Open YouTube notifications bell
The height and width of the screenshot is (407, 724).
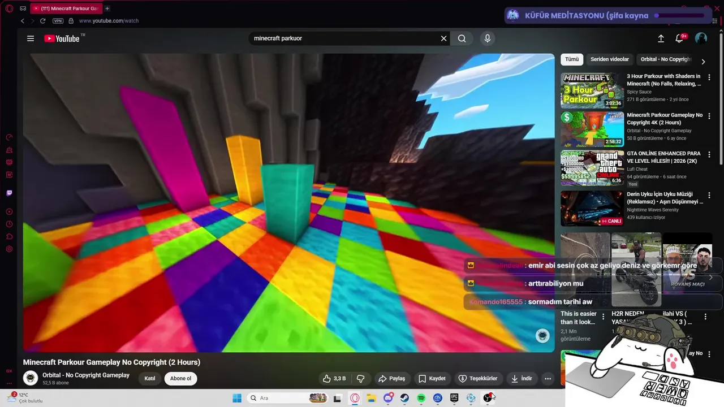[x=680, y=38]
